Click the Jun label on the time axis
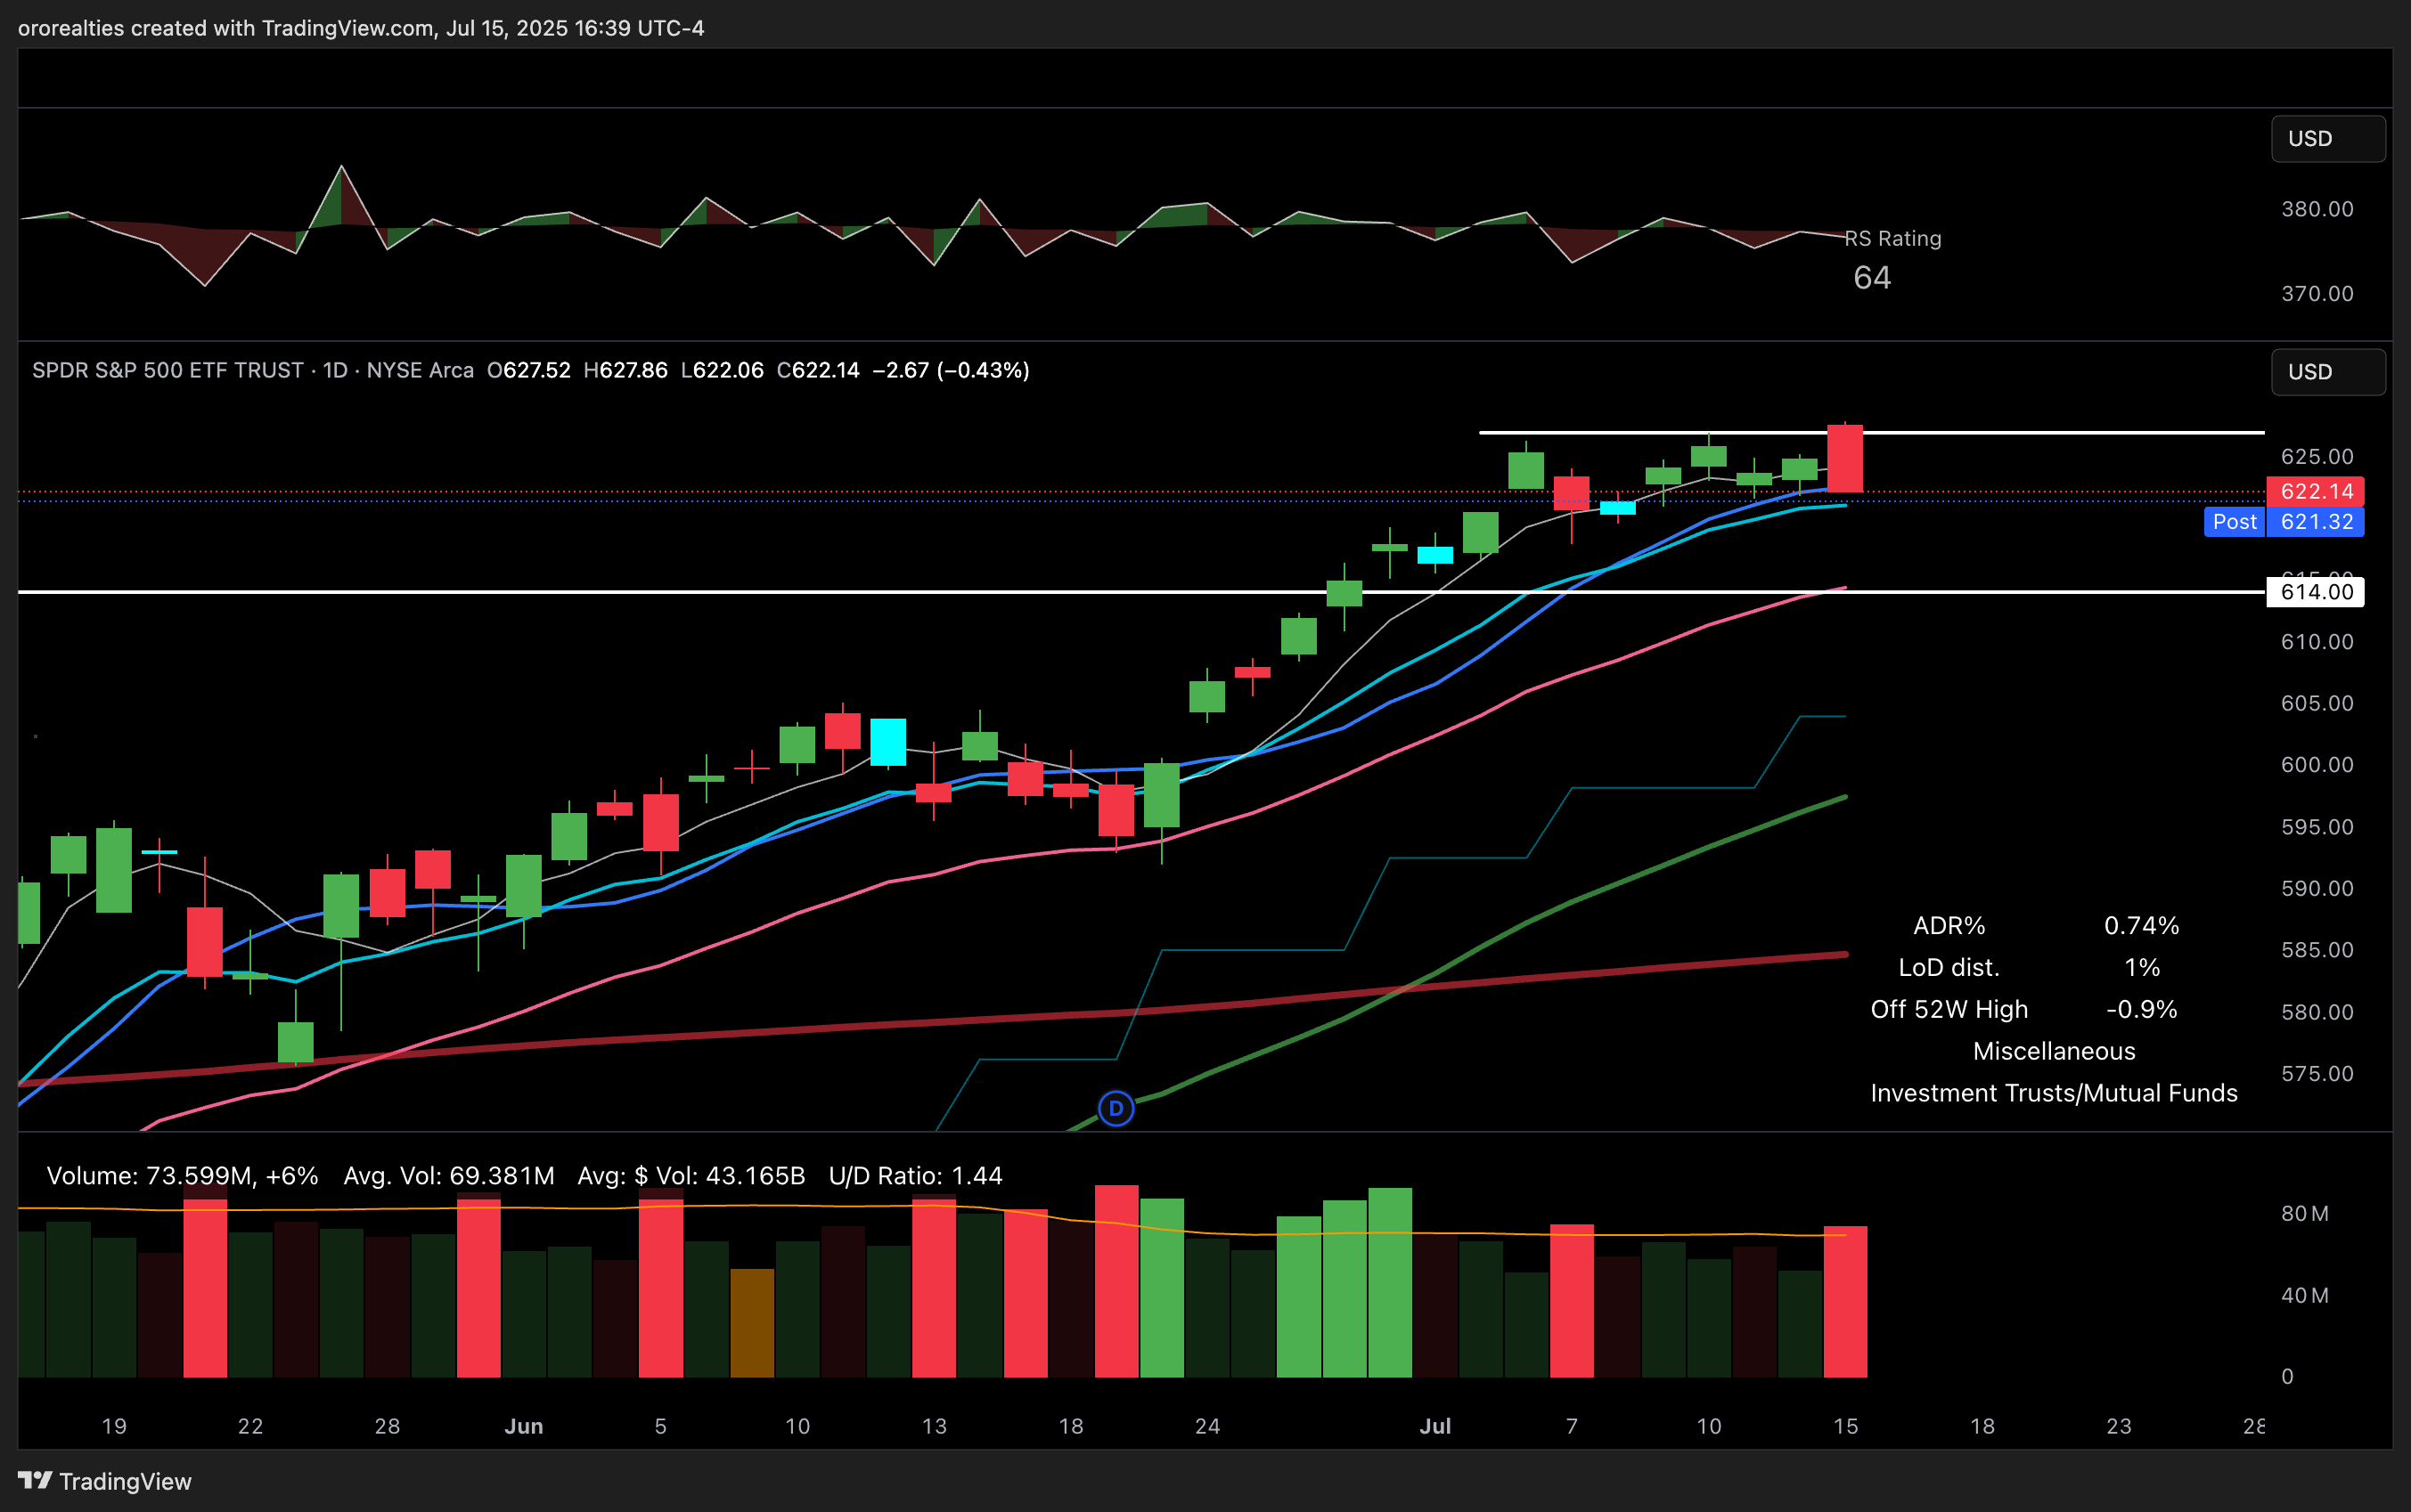 pos(523,1426)
